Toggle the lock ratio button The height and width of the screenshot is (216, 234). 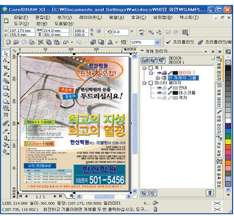pyautogui.click(x=99, y=31)
